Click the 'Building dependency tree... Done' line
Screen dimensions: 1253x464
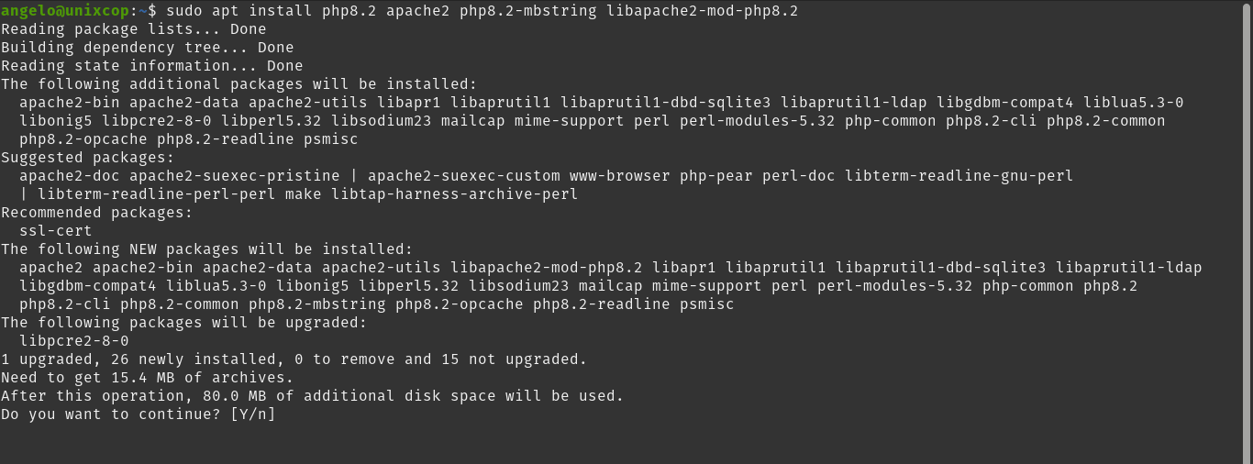(148, 48)
